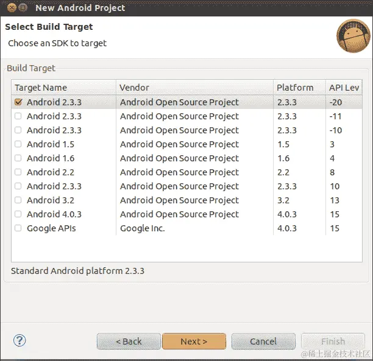Sort by API Level column header
The width and height of the screenshot is (373, 361).
344,88
